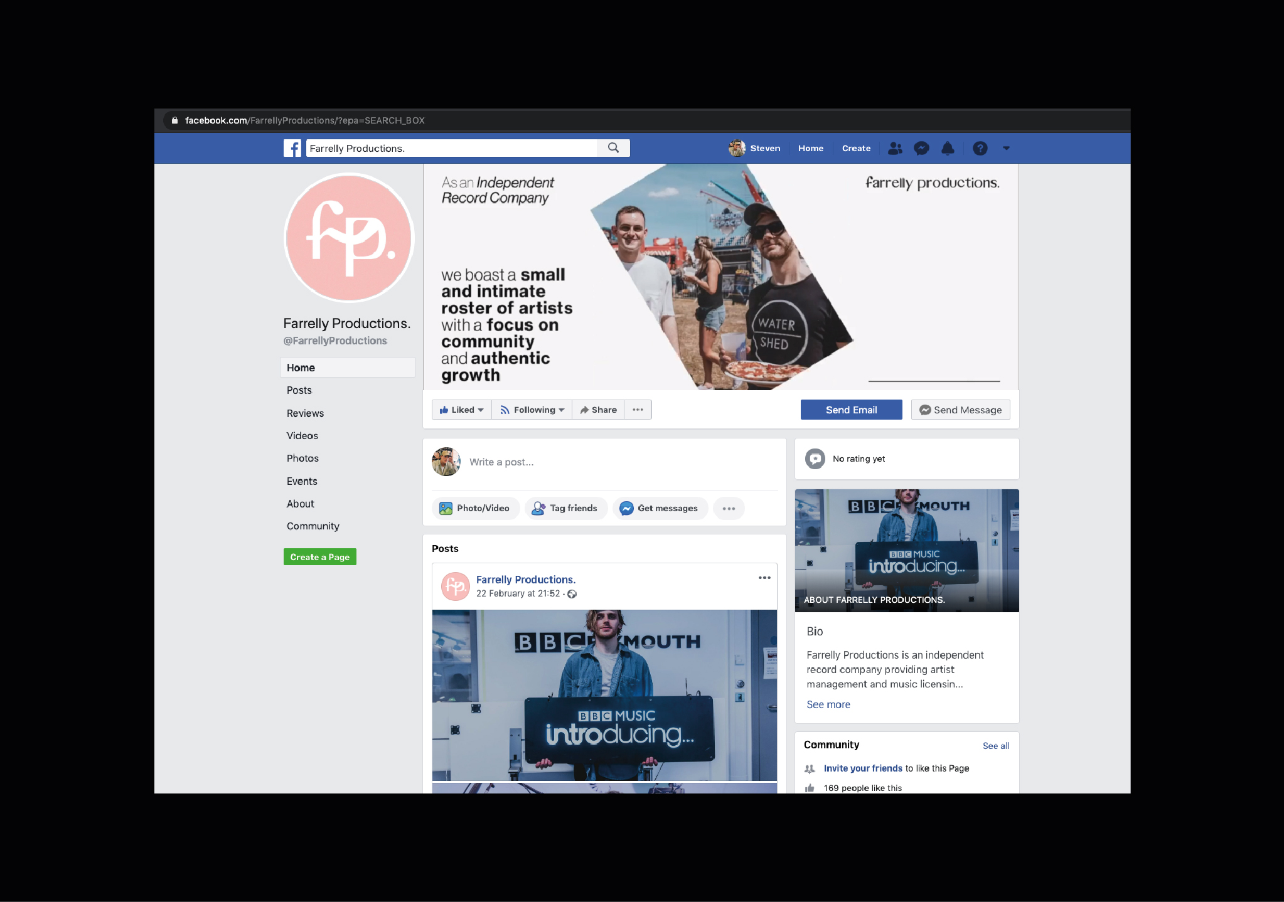The height and width of the screenshot is (902, 1284).
Task: Open the Liked dropdown button
Action: coord(462,410)
